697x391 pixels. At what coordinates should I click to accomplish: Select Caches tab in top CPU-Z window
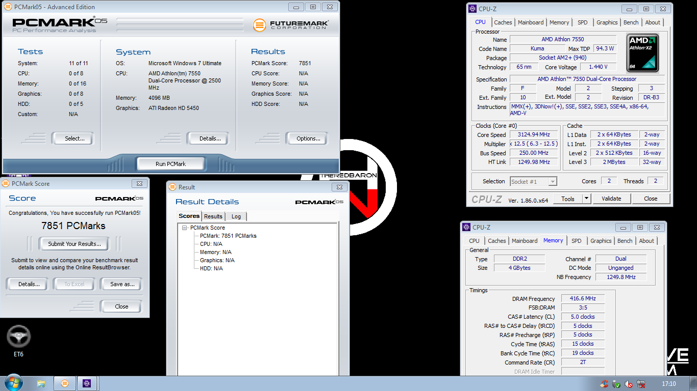[x=503, y=22]
